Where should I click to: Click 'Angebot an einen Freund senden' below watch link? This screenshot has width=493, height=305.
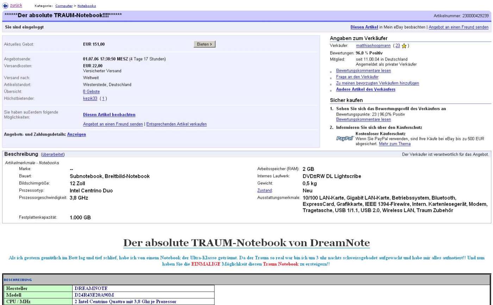coord(113,124)
